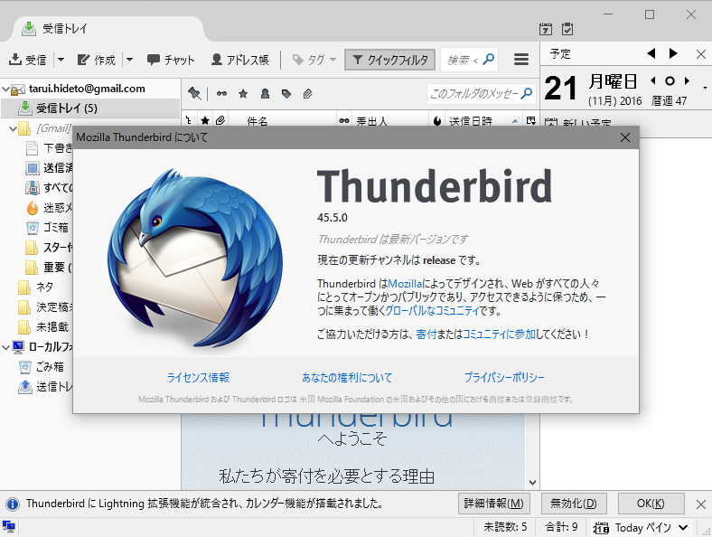Image resolution: width=712 pixels, height=537 pixels.
Task: Click the small previous-day arrow beside 月曜日
Action: (653, 80)
